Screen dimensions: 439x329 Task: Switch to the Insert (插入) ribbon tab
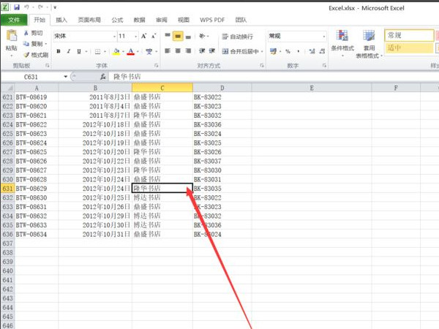pyautogui.click(x=61, y=20)
